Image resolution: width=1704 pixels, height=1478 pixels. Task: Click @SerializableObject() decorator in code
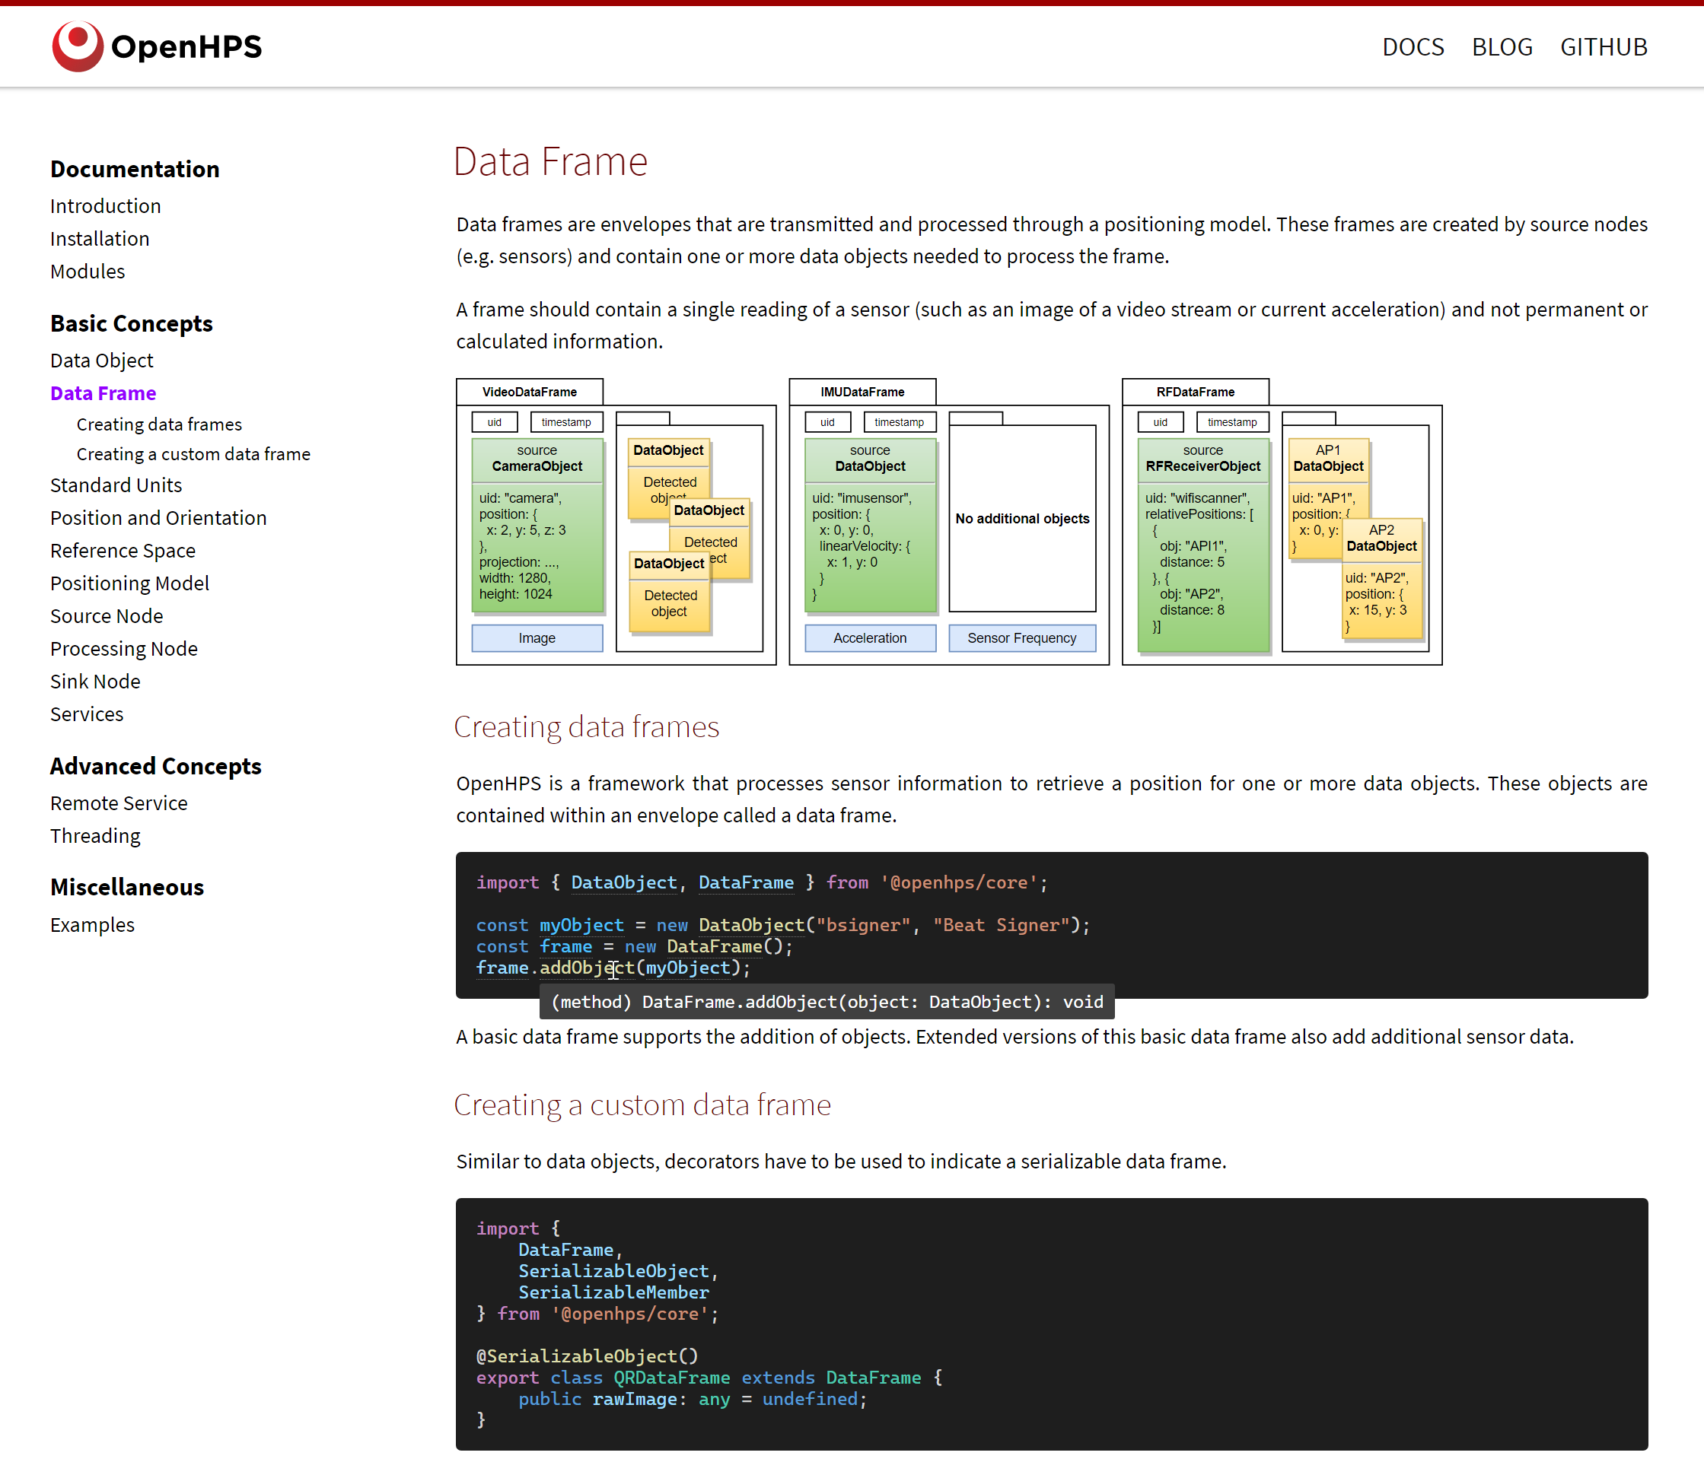[x=588, y=1357]
